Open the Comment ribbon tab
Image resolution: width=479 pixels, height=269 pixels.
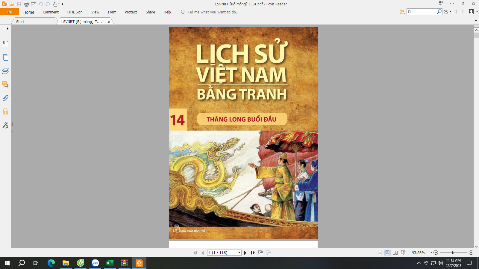click(51, 12)
